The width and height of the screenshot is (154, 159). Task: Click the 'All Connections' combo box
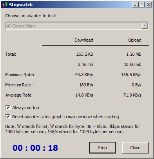77,26
